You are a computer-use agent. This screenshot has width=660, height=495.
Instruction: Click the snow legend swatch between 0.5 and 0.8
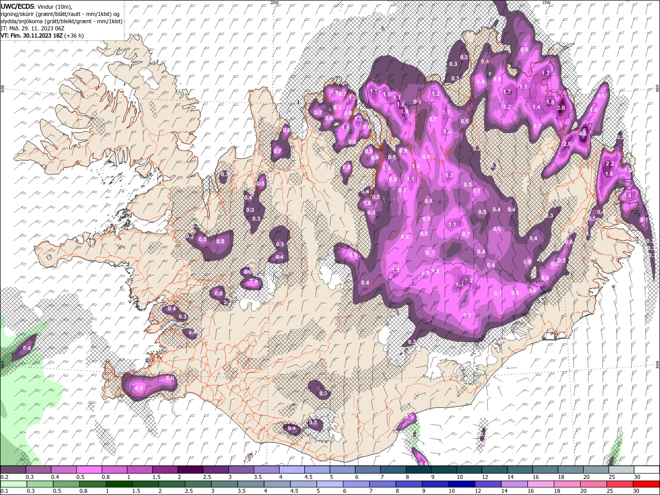coord(90,470)
